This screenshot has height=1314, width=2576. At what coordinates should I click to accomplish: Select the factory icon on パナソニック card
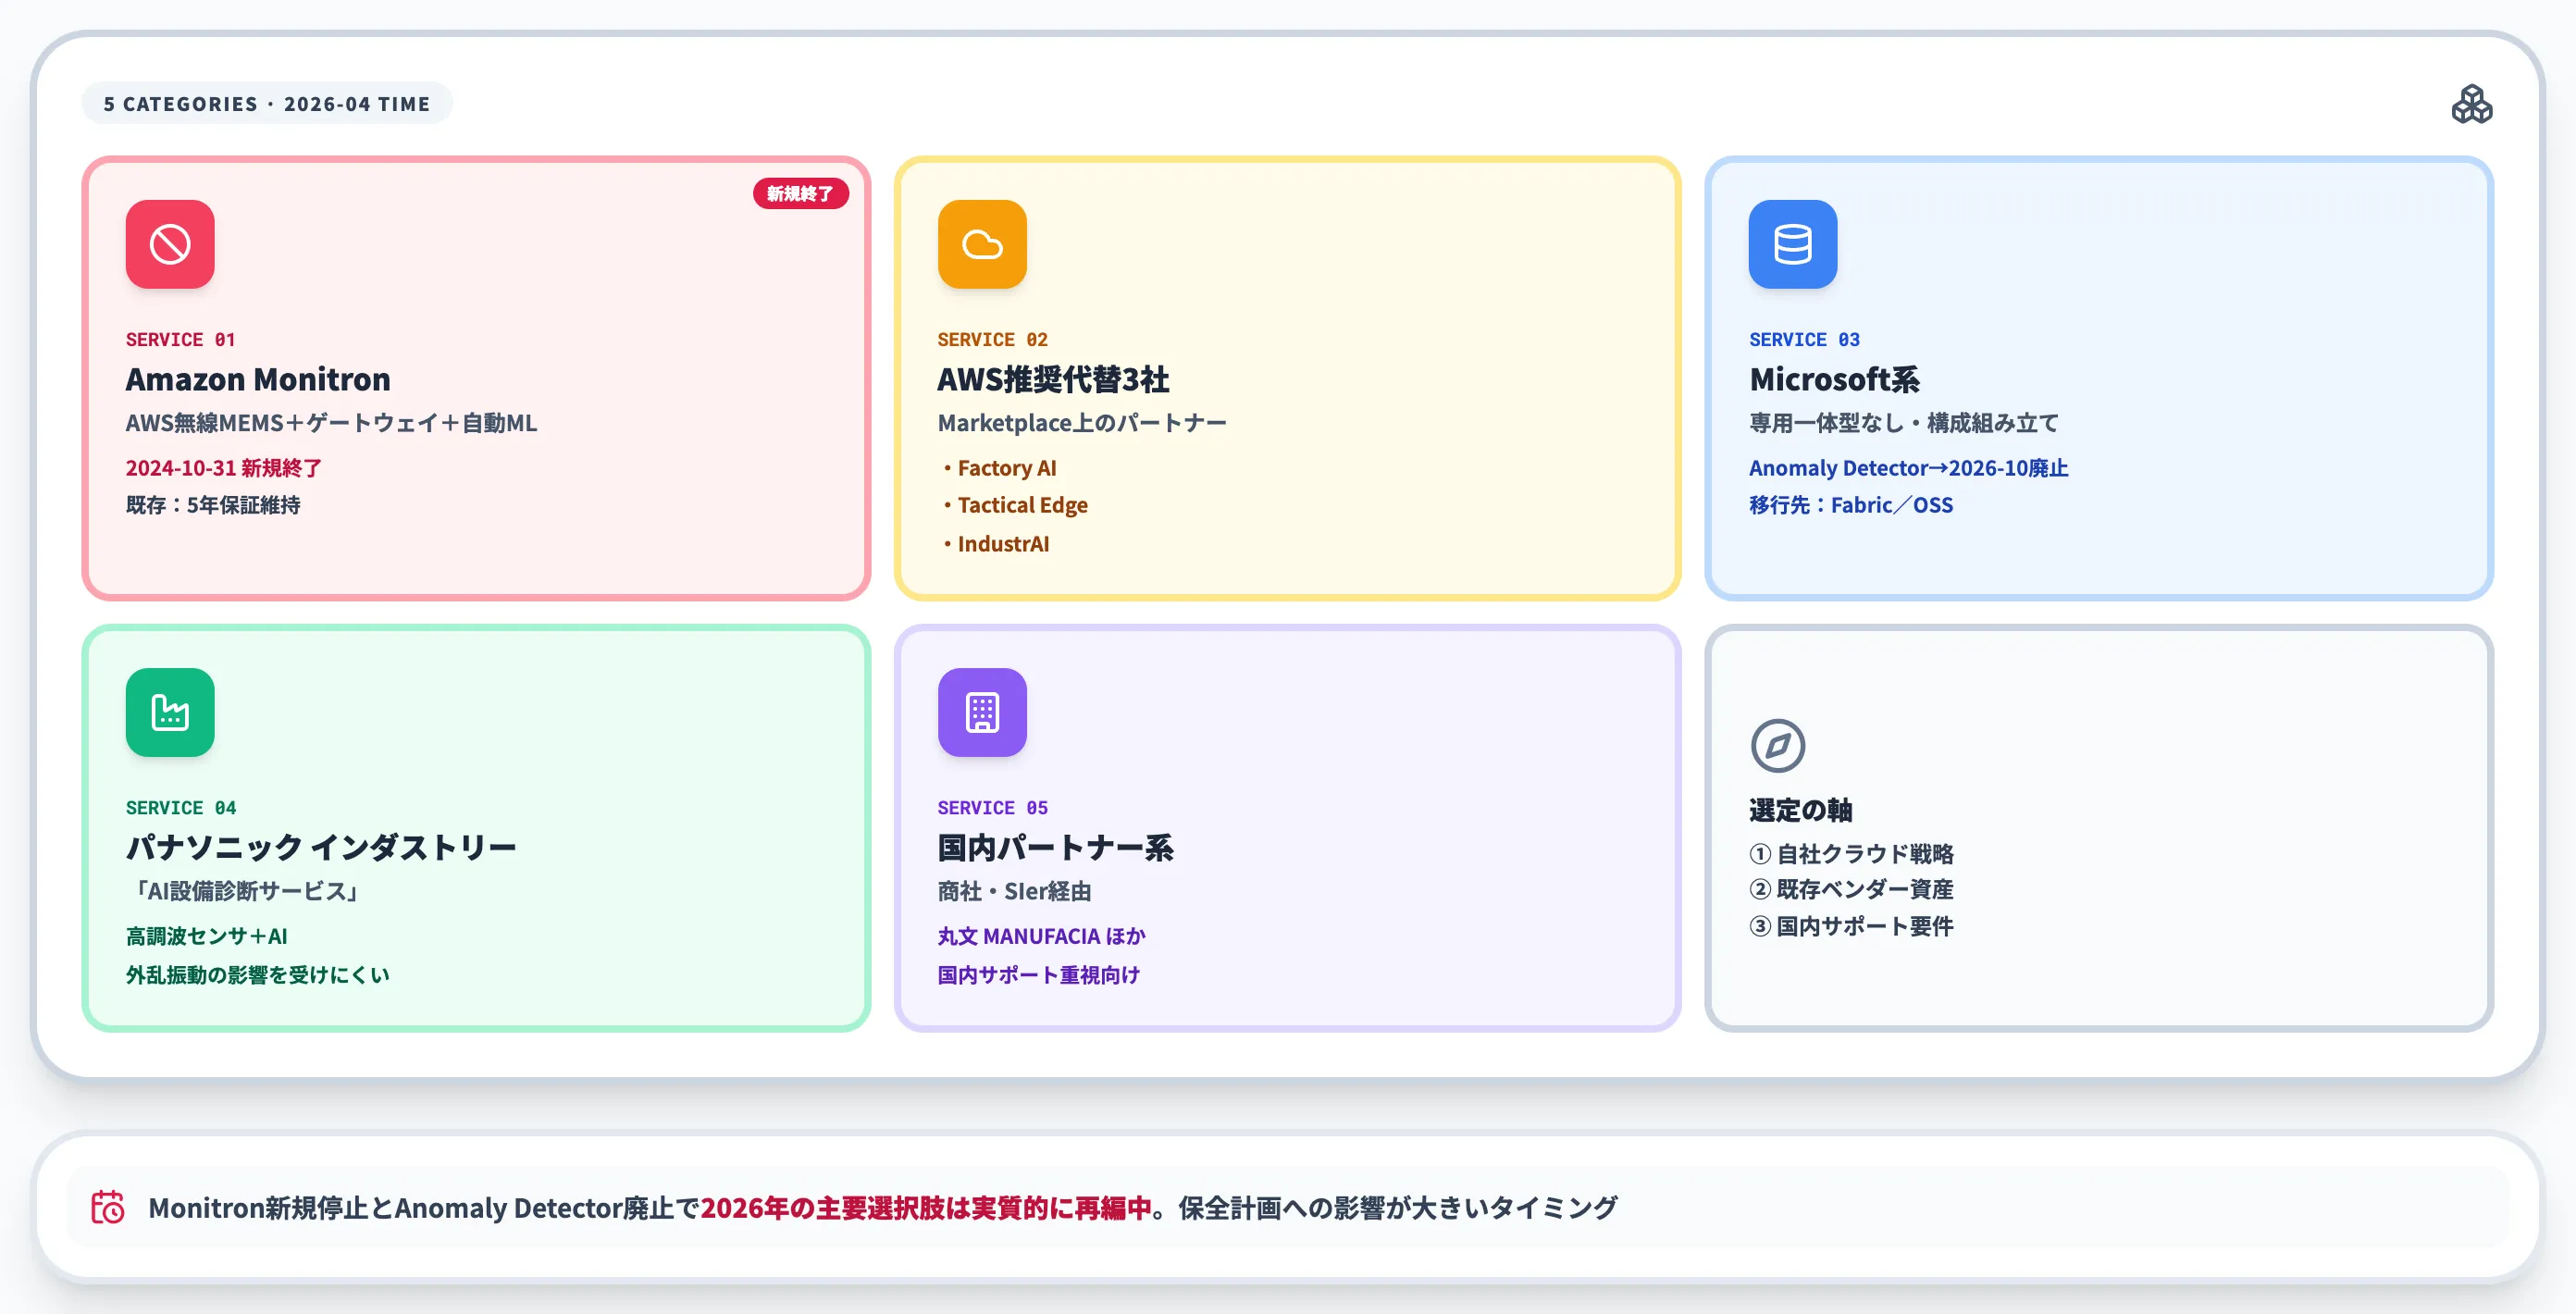[x=169, y=712]
